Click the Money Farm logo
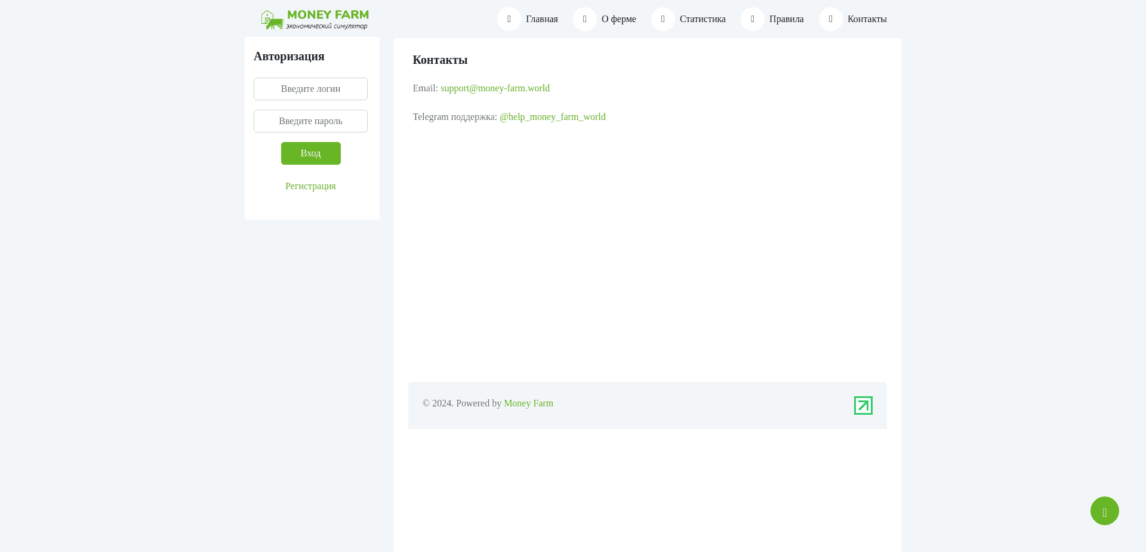The image size is (1146, 552). click(x=315, y=19)
